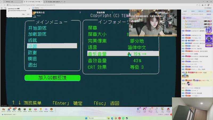Expand the diamond ranking header arrow
This screenshot has width=213, height=120.
[211, 18]
